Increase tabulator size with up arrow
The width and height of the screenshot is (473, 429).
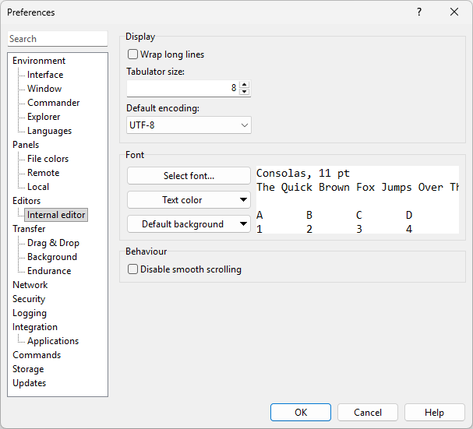(x=245, y=85)
